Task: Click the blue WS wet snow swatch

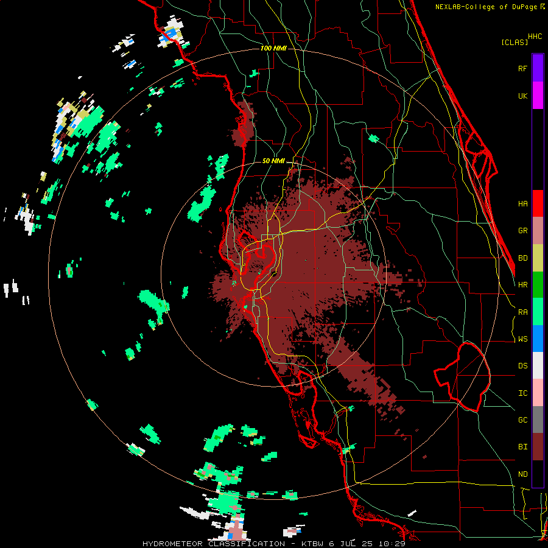Action: click(538, 339)
